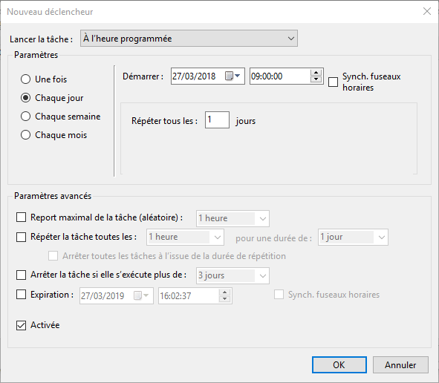Image resolution: width=439 pixels, height=383 pixels.
Task: Confirm the trigger with OK
Action: tap(339, 365)
